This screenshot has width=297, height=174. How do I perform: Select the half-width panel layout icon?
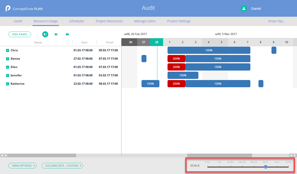click(56, 34)
